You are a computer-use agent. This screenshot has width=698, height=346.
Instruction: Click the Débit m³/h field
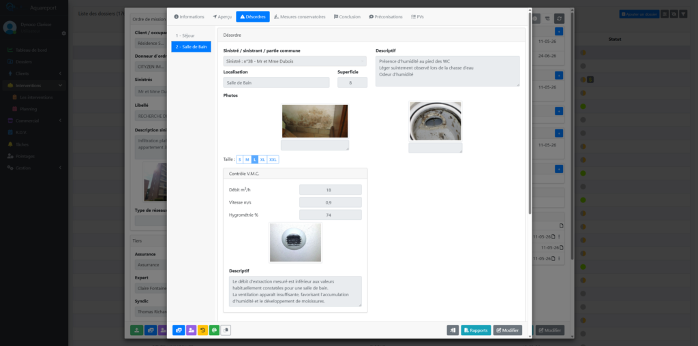click(x=331, y=190)
